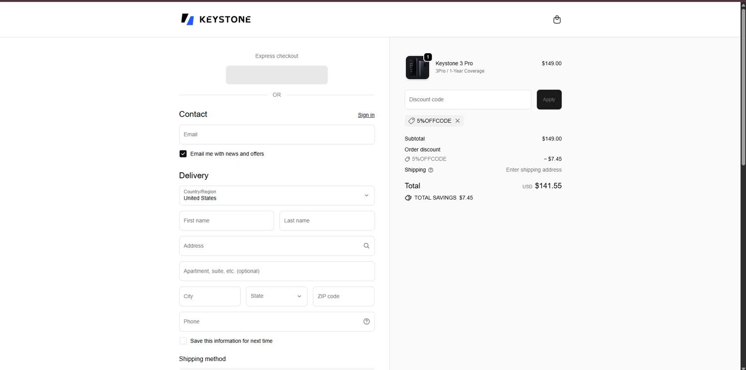
Task: Open the Country/Region dropdown
Action: point(277,195)
